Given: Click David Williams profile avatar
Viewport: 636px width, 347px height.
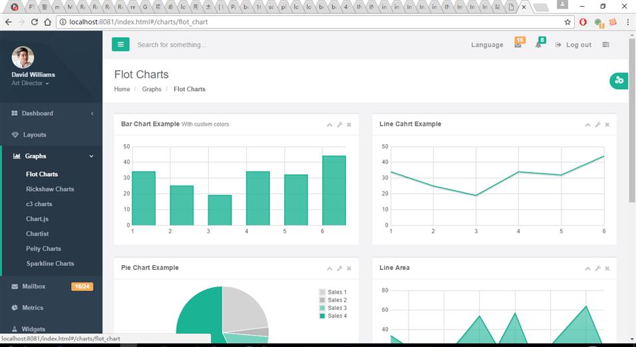Looking at the screenshot, I should pyautogui.click(x=23, y=57).
